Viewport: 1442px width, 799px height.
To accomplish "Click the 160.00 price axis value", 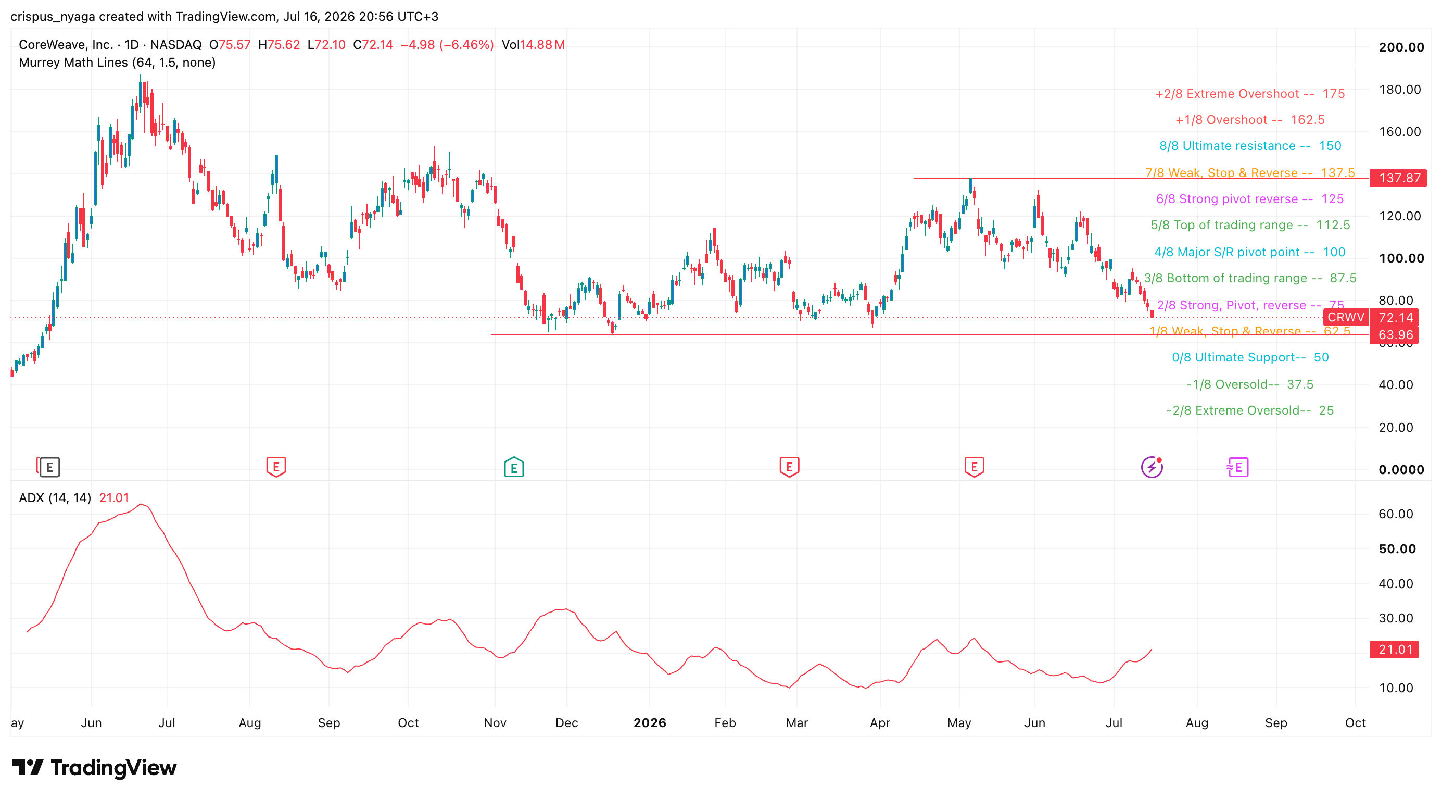I will 1399,132.
